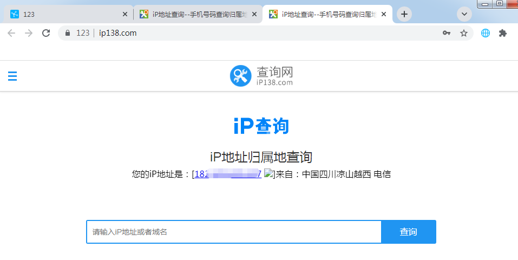This screenshot has height=260, width=518.
Task: Click the 查询网 iP138.com site title
Action: pyautogui.click(x=274, y=76)
